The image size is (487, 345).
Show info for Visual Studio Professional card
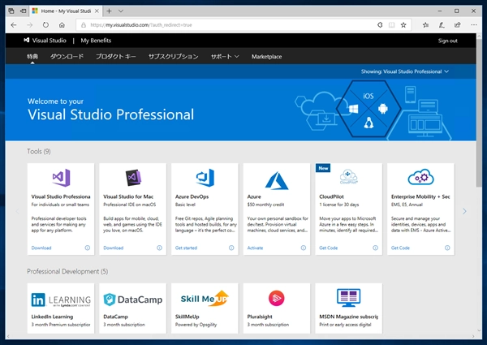click(x=88, y=248)
